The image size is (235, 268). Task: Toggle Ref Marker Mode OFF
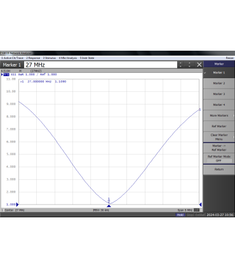point(219,158)
